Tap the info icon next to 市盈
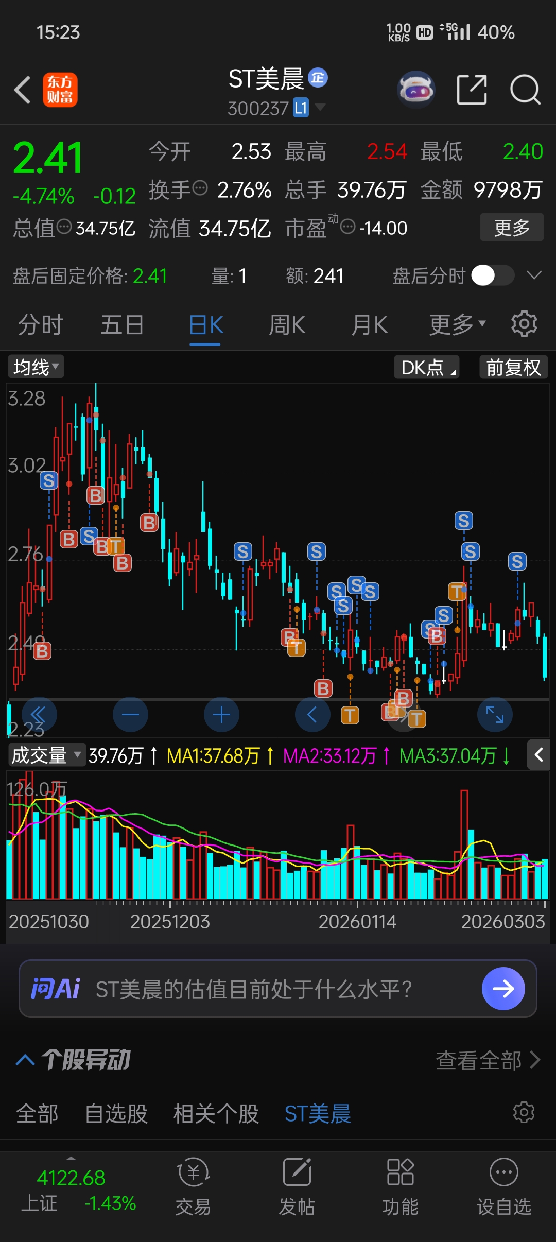 pyautogui.click(x=348, y=226)
